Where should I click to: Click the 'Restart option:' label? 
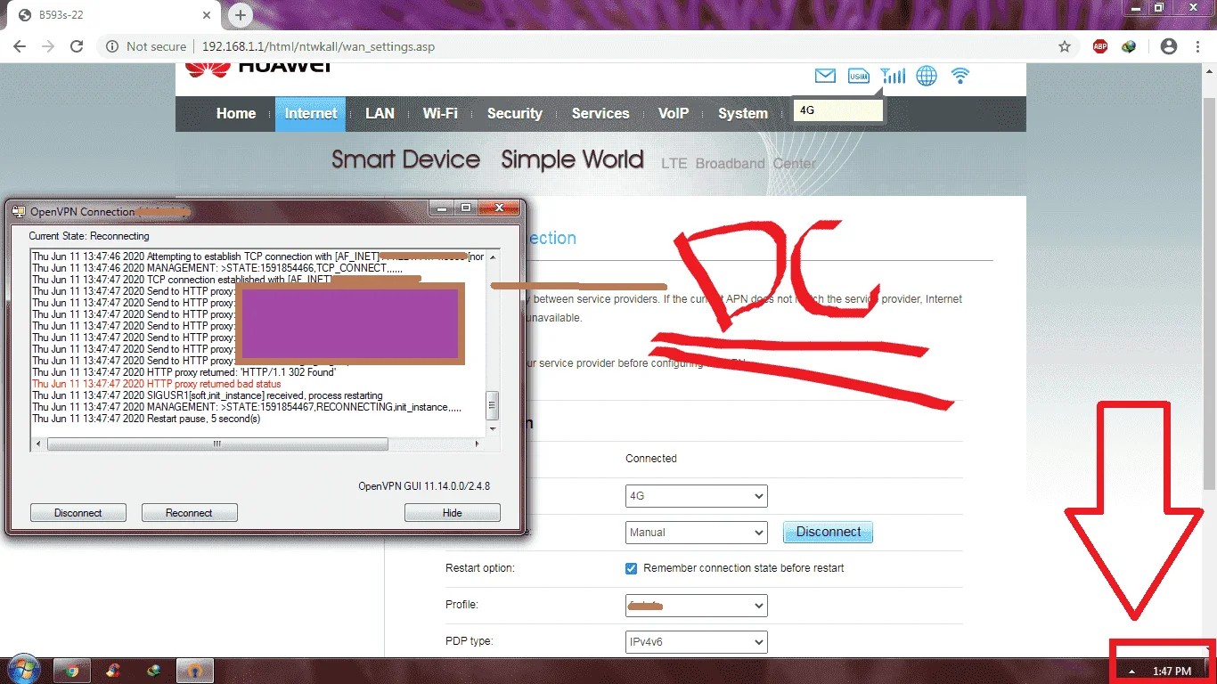tap(480, 568)
